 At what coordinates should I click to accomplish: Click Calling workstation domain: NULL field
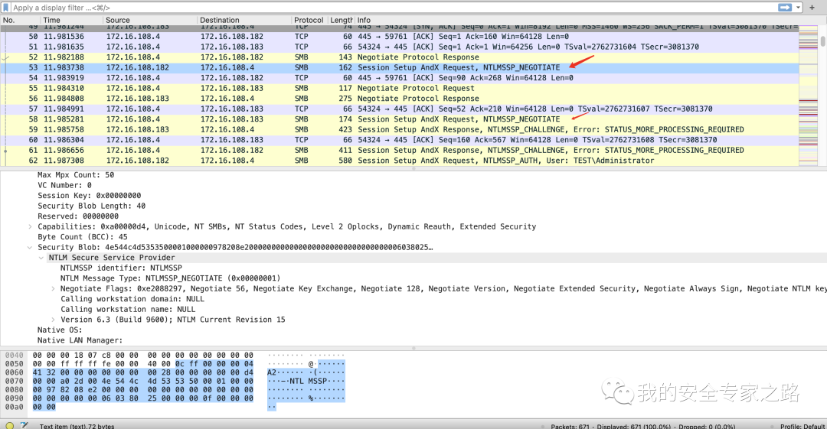pos(132,299)
